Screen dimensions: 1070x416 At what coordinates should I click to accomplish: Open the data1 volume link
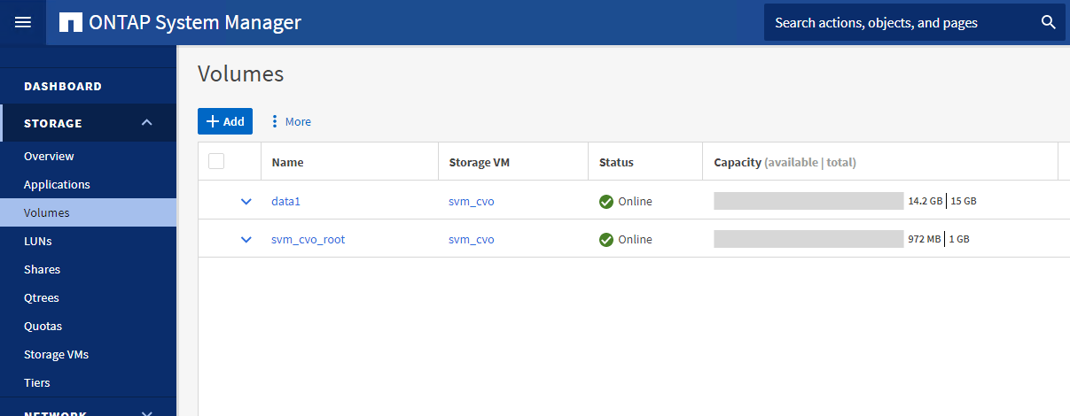[x=286, y=202]
